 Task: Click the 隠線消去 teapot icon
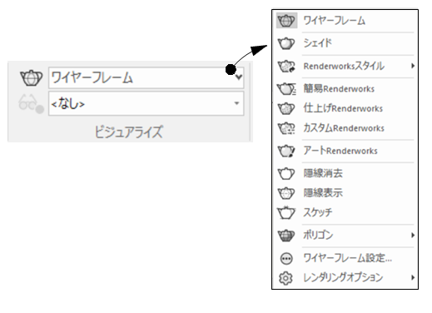click(x=286, y=173)
